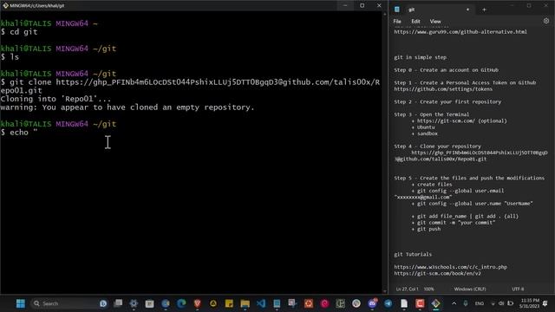The image size is (555, 312).
Task: Open the ENG language switcher
Action: [x=480, y=303]
